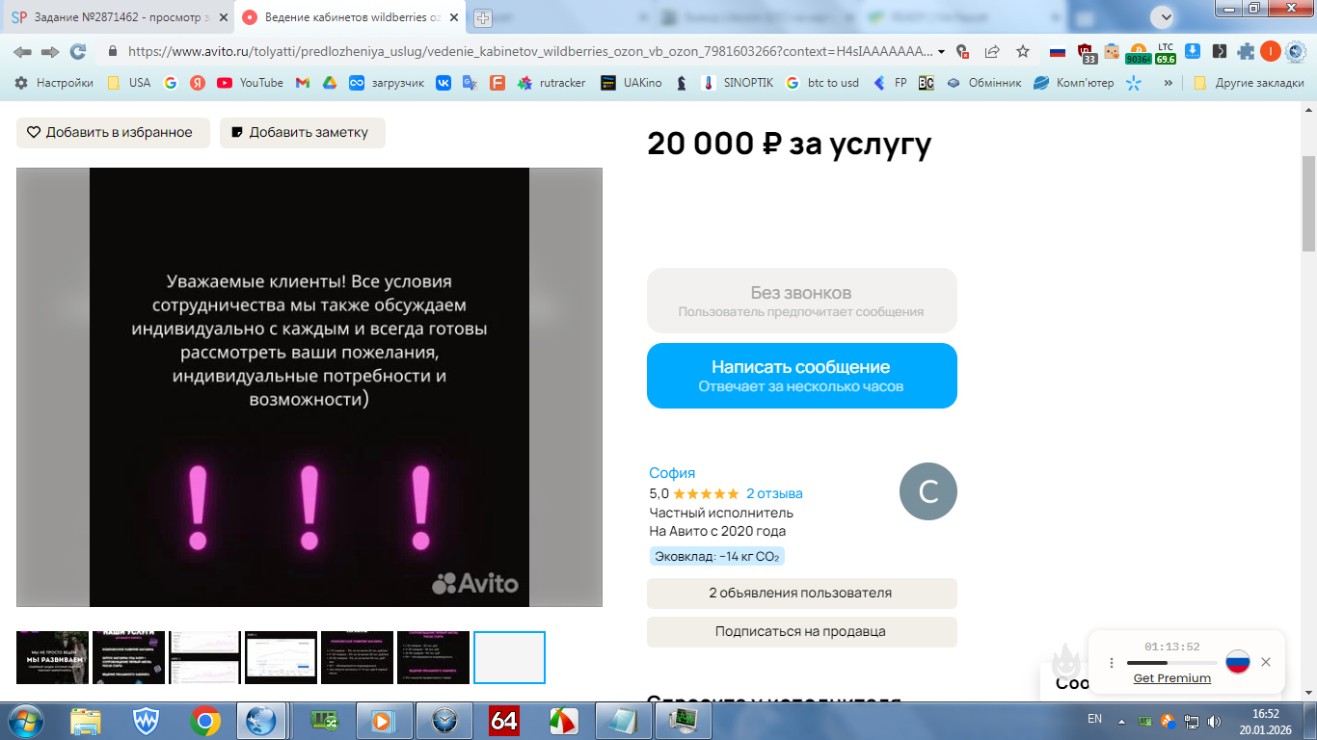Open the Yandex bookmark icon
This screenshot has height=740, width=1317.
click(198, 83)
